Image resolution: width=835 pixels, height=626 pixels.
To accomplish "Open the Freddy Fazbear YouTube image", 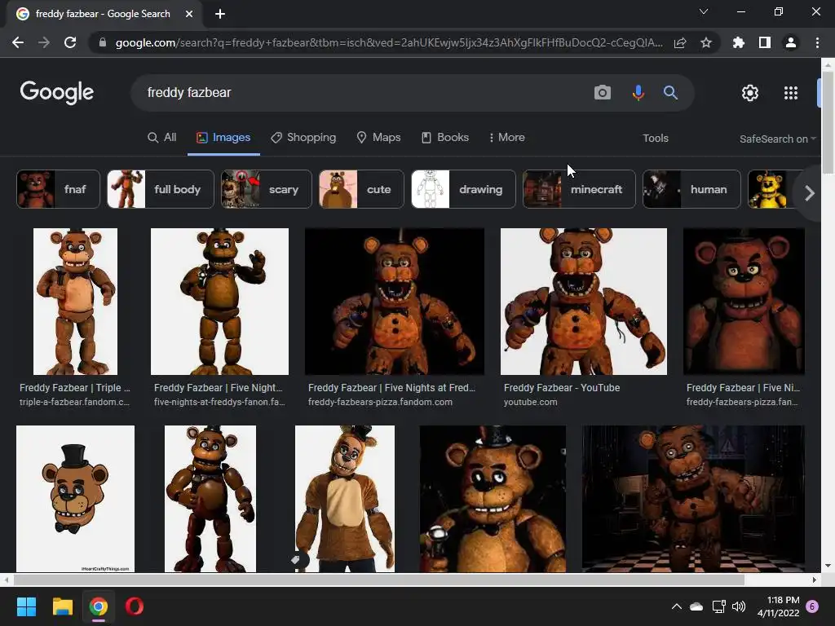I will coord(584,302).
